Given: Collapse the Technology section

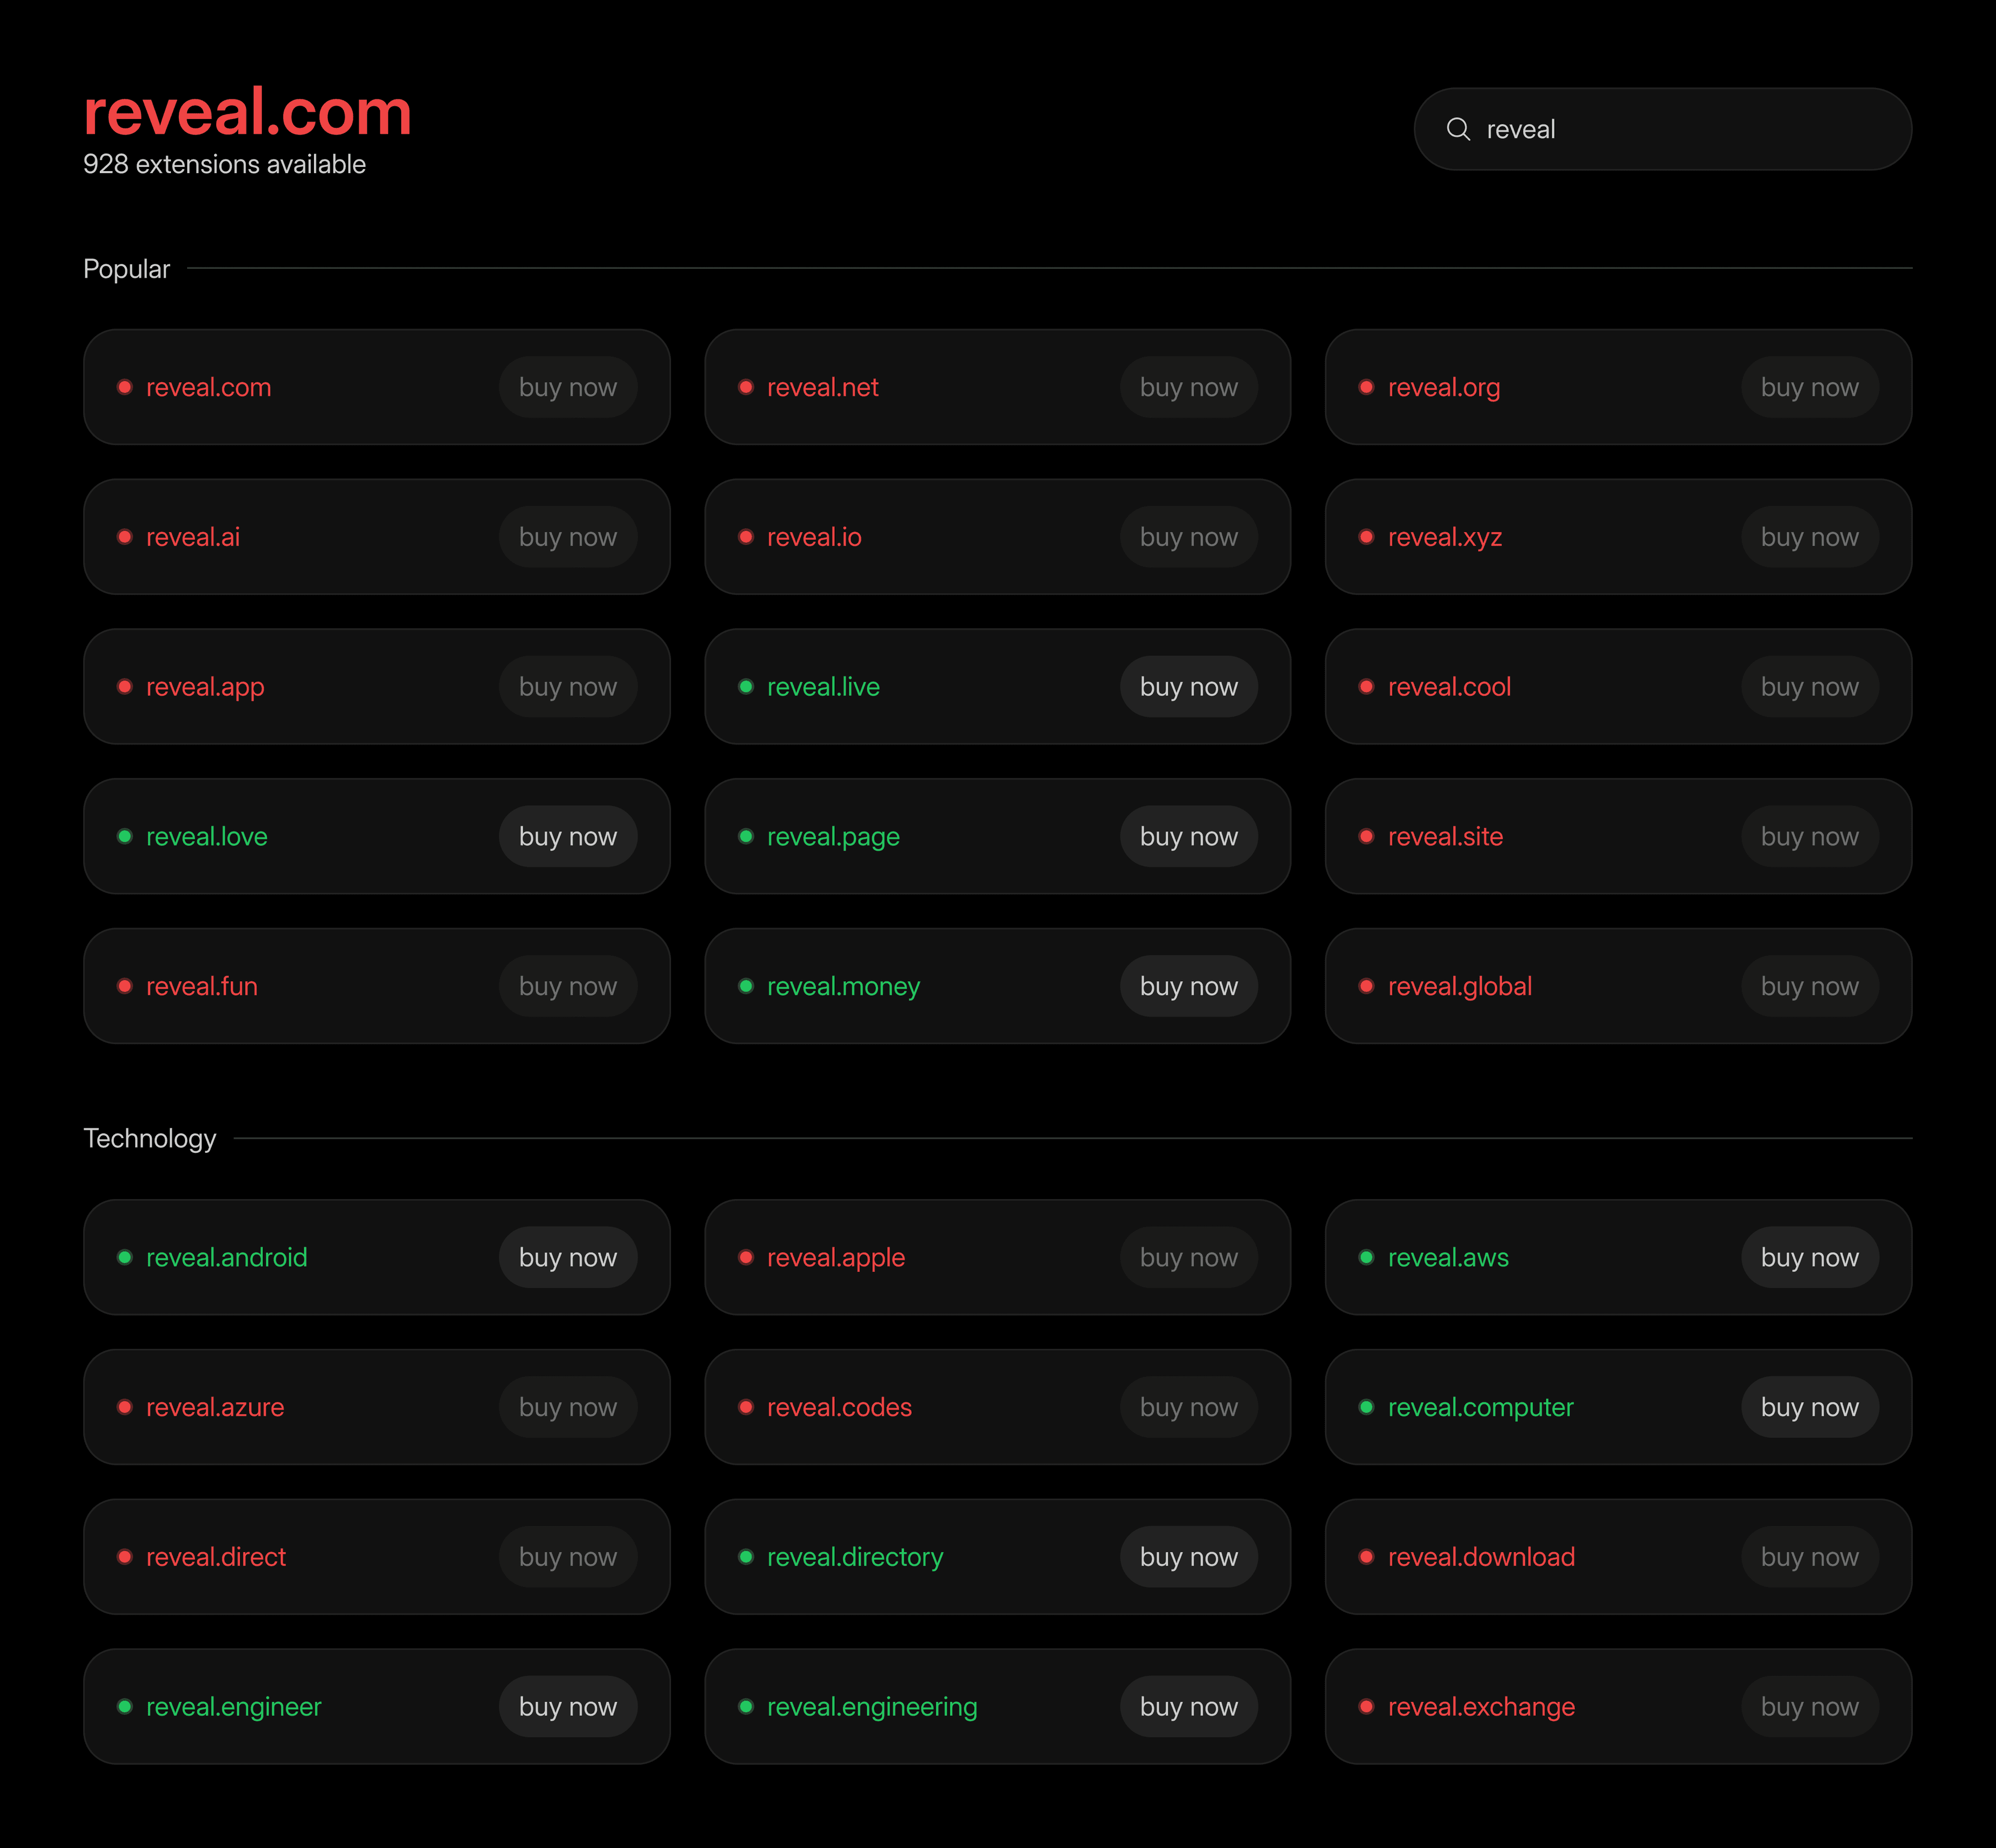Looking at the screenshot, I should pyautogui.click(x=150, y=1138).
